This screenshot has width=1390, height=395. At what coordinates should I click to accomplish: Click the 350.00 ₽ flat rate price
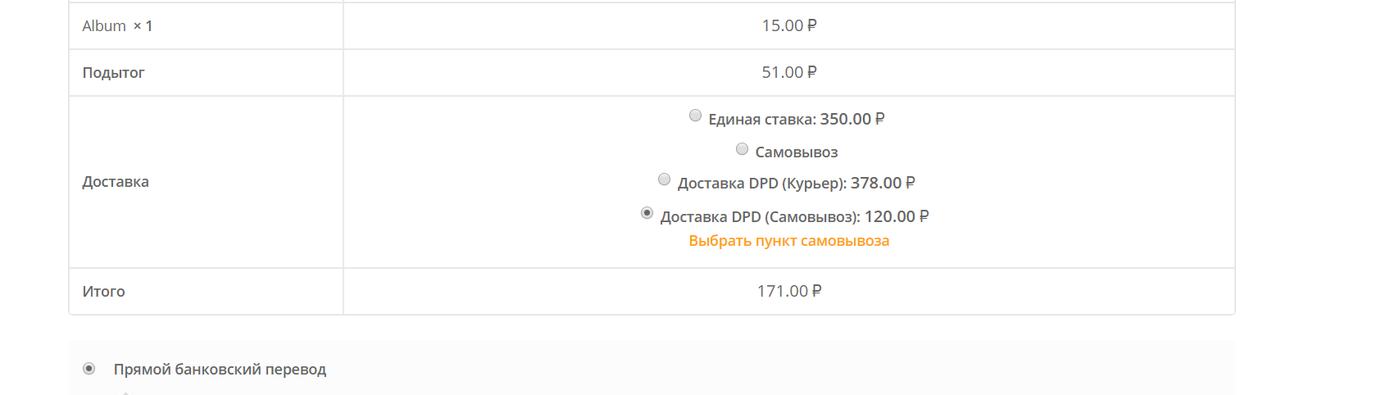852,119
